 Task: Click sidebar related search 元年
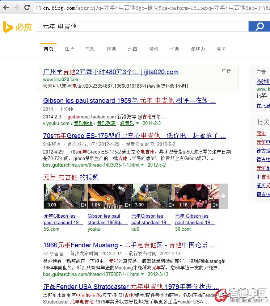coord(261,134)
